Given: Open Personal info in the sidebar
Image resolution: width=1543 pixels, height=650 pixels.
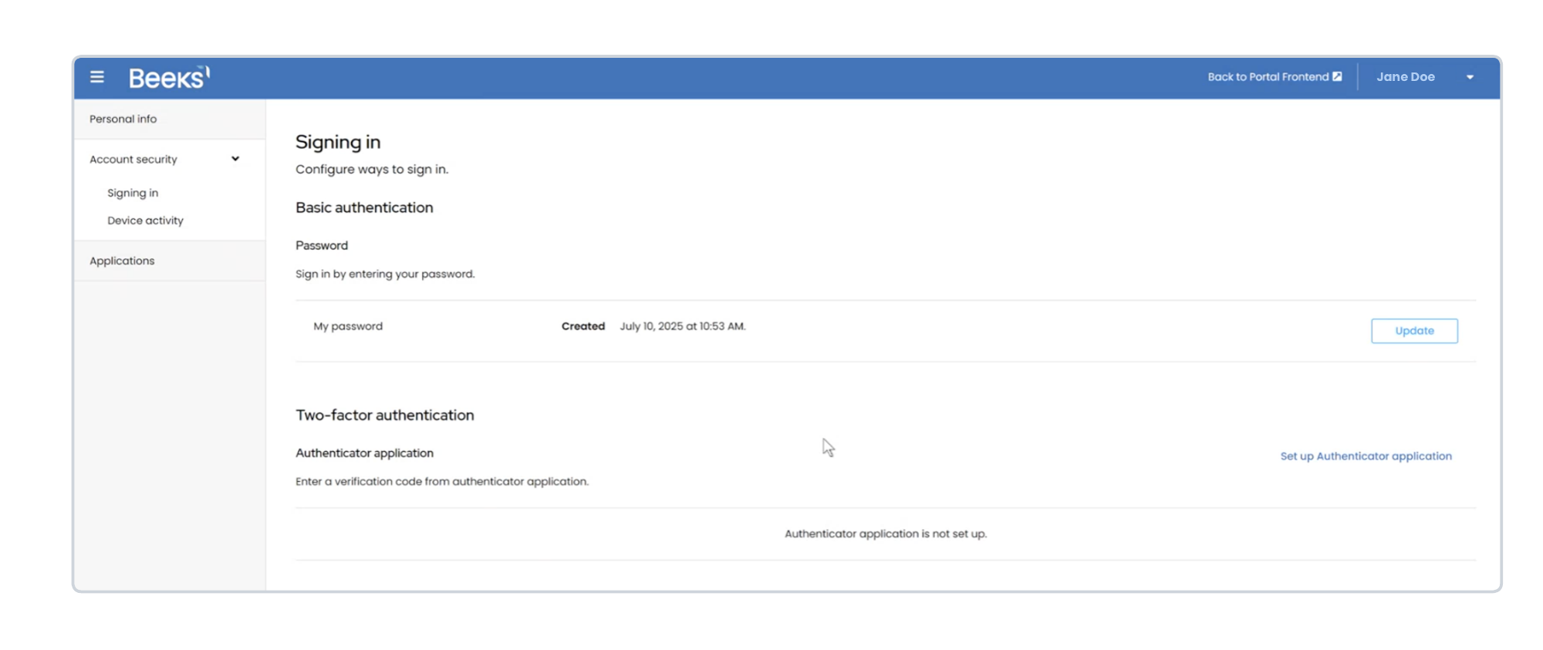Looking at the screenshot, I should tap(123, 119).
